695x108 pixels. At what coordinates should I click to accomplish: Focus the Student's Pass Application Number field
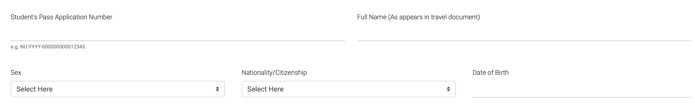[178, 33]
